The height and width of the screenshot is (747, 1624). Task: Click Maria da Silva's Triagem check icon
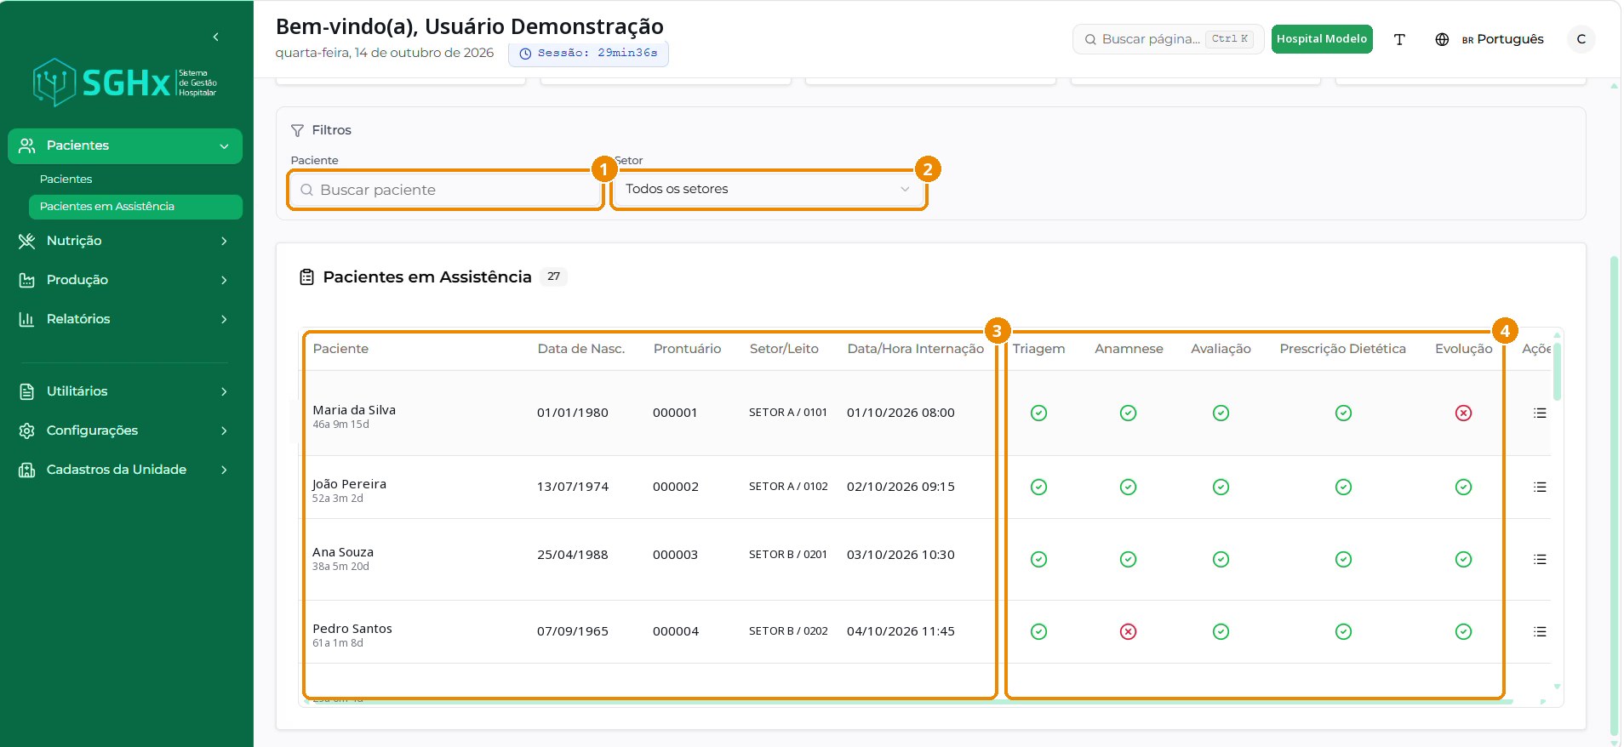[1038, 413]
